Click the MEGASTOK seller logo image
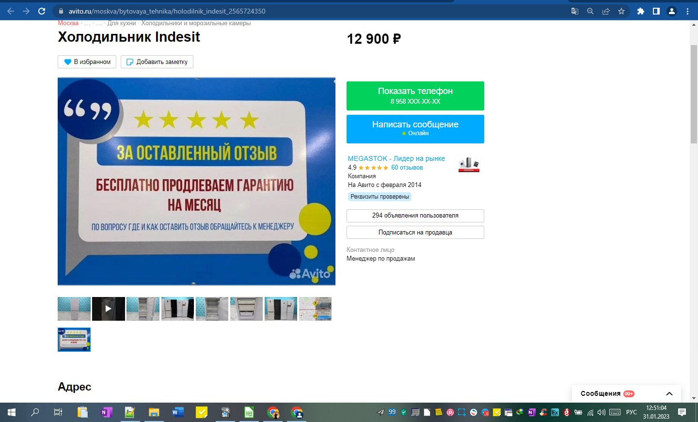Viewport: 698px width, 422px height. (x=469, y=165)
